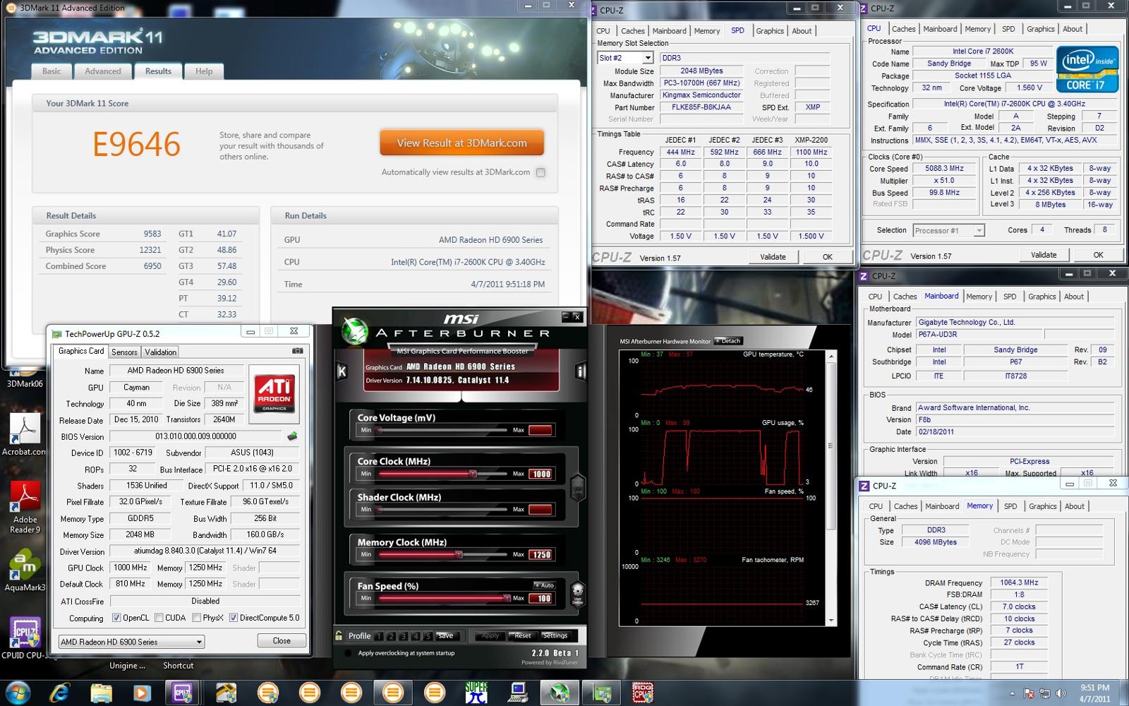Open the Caches tab in the SPD CPU-Z window
Viewport: 1129px width, 706px height.
632,31
